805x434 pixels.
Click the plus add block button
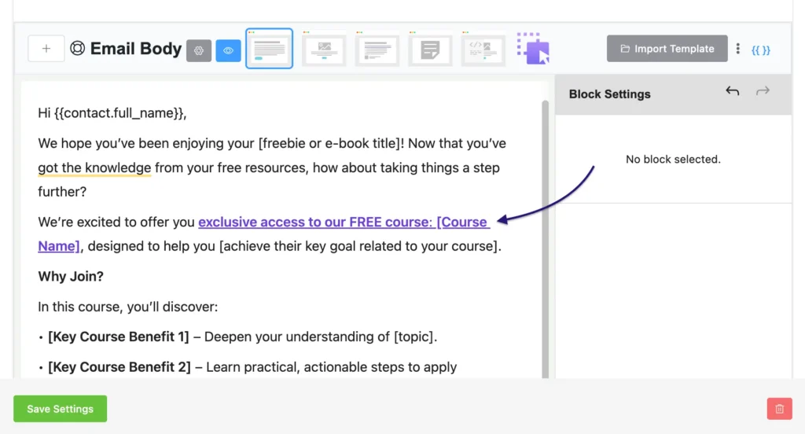pyautogui.click(x=46, y=49)
